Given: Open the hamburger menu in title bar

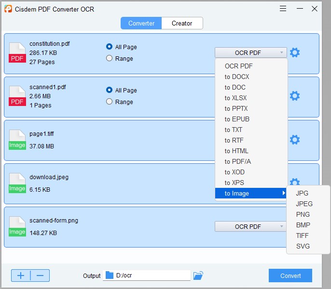Looking at the screenshot, I should [x=283, y=9].
